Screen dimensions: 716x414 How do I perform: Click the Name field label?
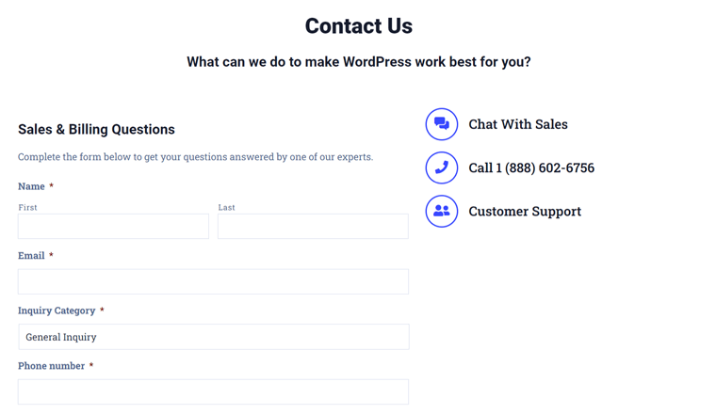click(x=31, y=186)
